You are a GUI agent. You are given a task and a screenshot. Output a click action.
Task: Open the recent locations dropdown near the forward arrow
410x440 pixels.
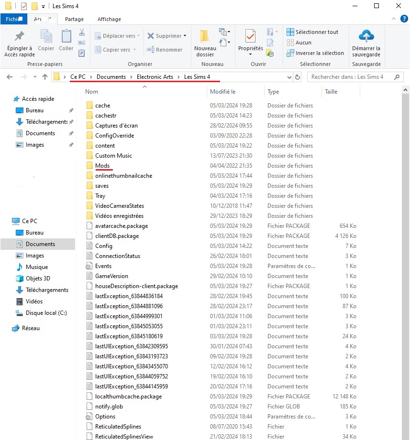pyautogui.click(x=35, y=77)
